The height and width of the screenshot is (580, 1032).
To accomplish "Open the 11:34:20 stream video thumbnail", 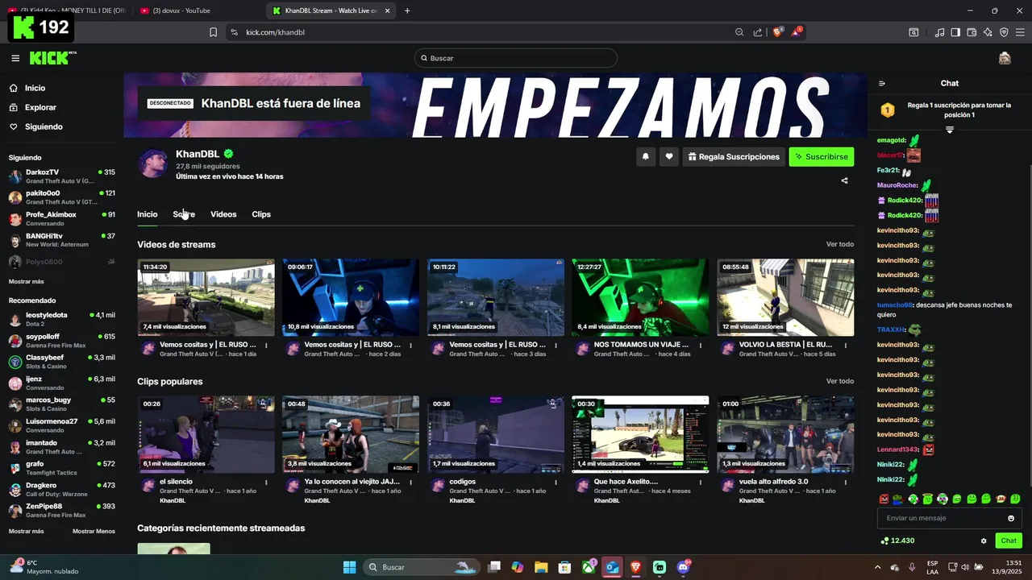I will click(x=206, y=297).
